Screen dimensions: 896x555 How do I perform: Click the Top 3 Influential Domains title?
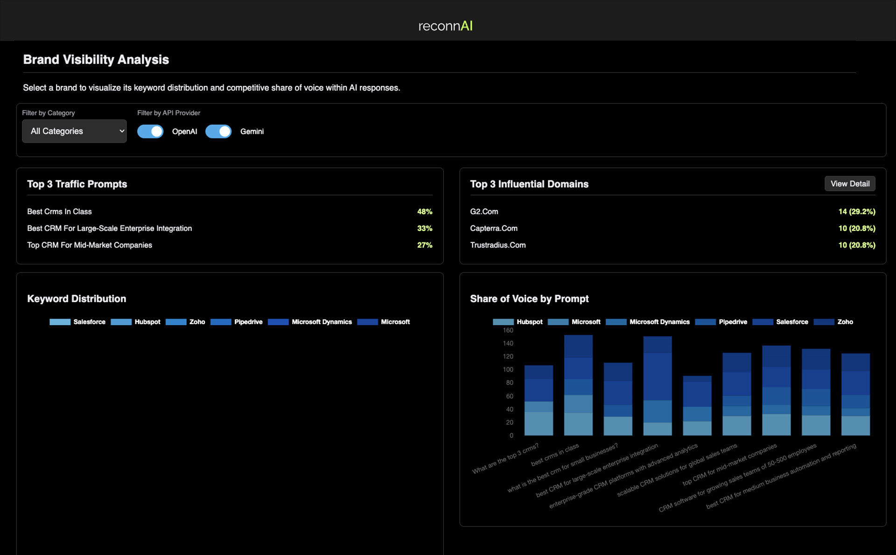(x=529, y=184)
